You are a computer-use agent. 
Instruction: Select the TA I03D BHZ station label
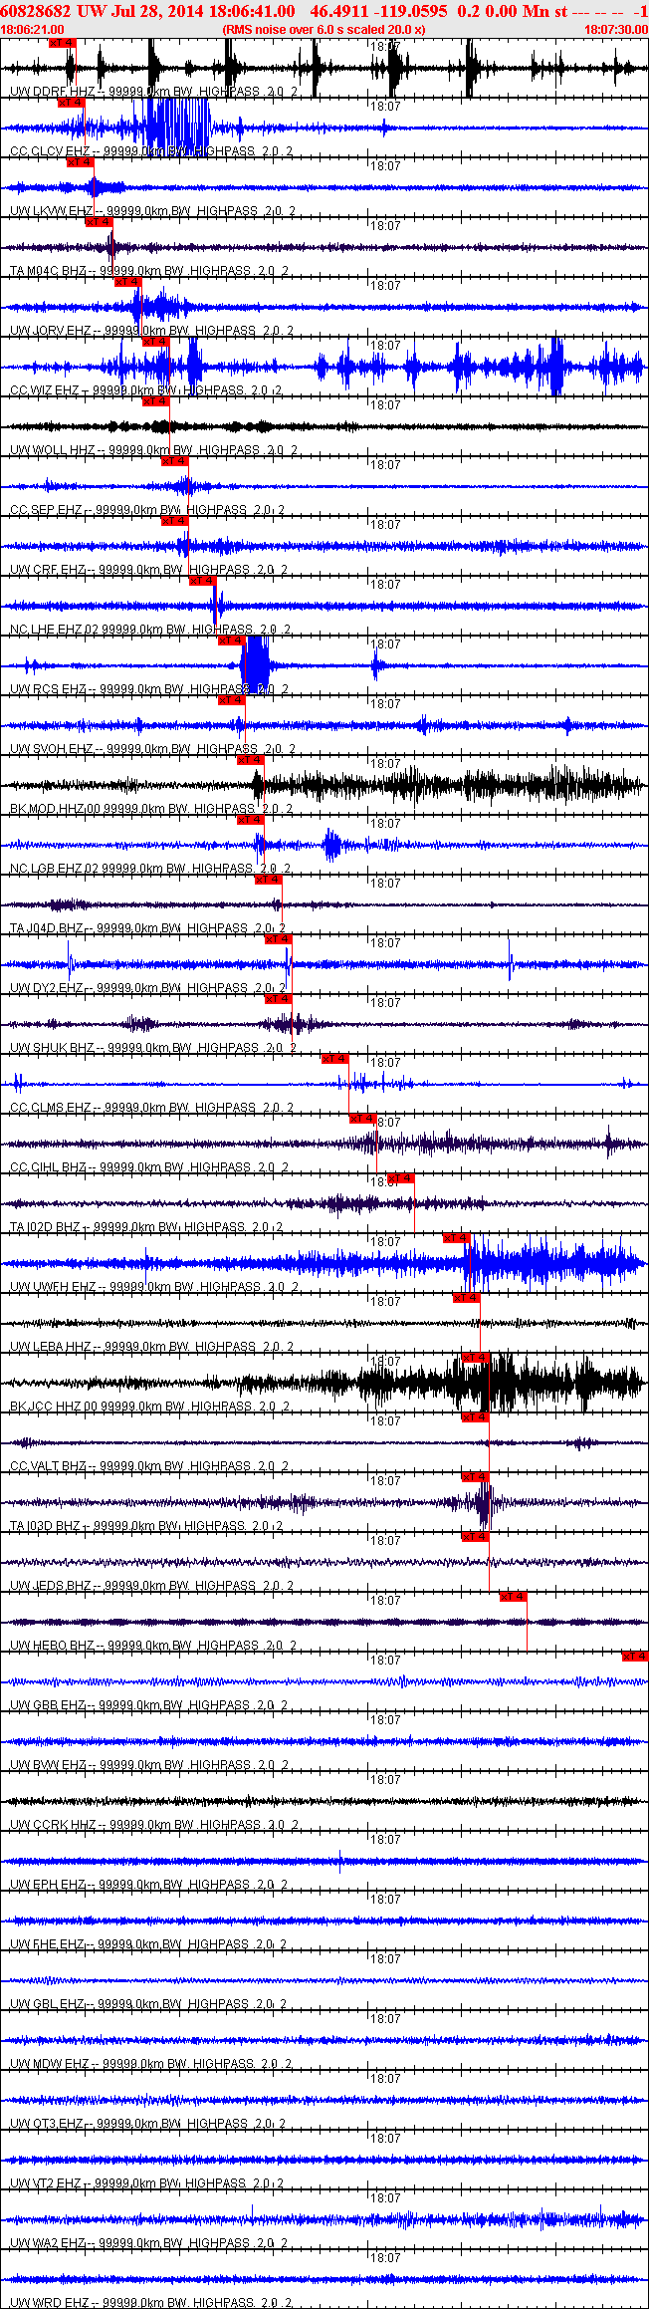pos(46,1526)
